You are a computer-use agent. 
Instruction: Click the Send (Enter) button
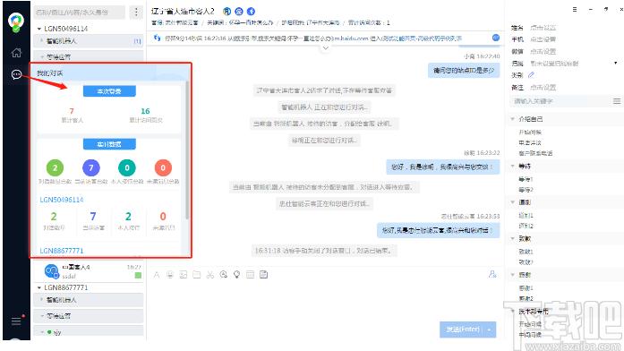pos(463,330)
